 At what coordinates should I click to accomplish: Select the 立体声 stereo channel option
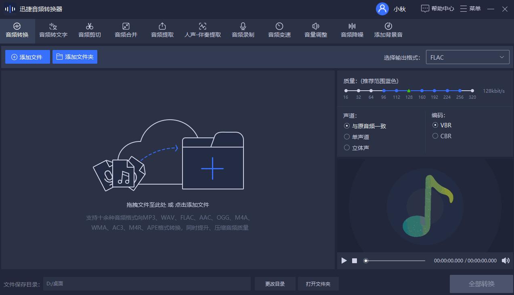346,147
